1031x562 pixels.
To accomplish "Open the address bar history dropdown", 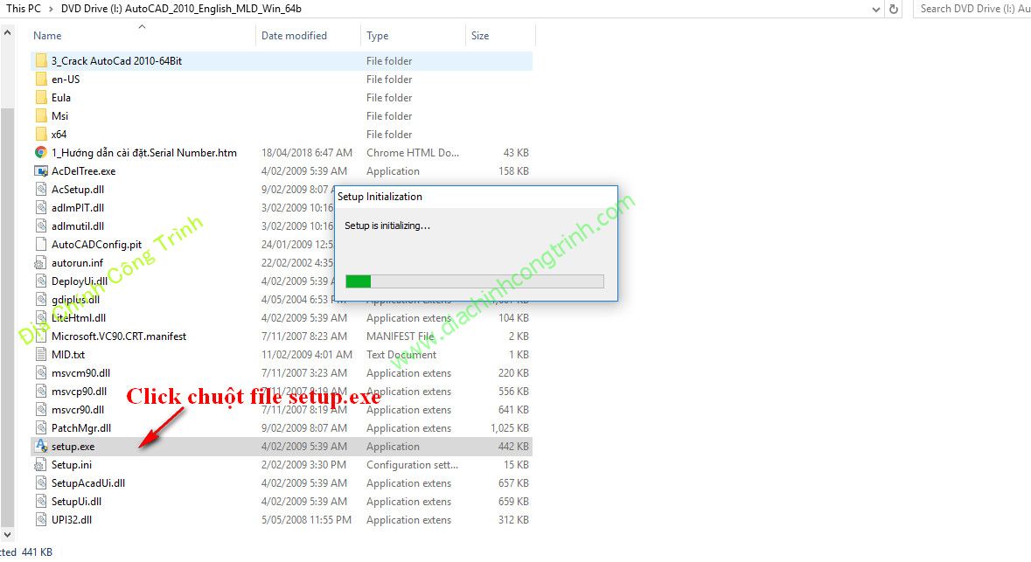I will tap(876, 10).
